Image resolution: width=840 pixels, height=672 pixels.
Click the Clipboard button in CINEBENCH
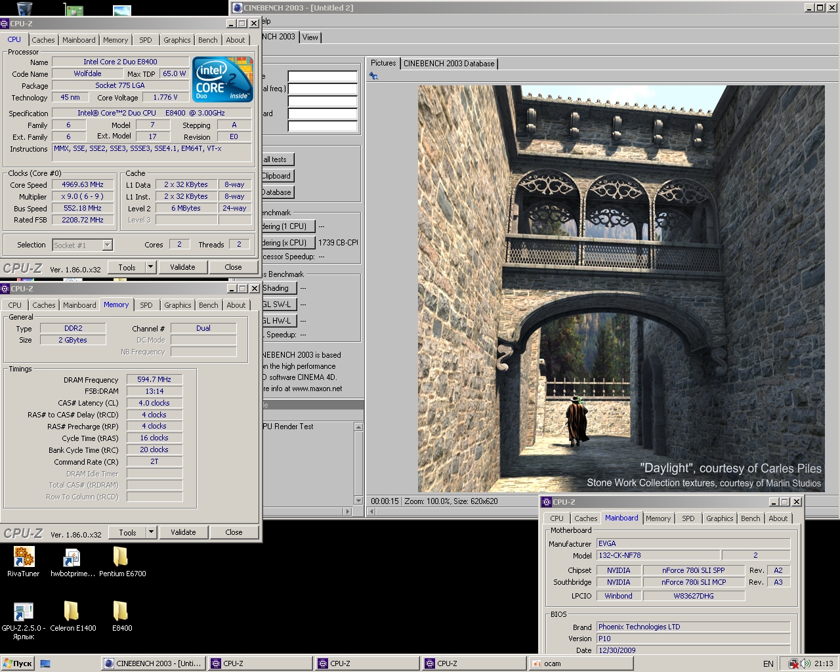coord(278,176)
